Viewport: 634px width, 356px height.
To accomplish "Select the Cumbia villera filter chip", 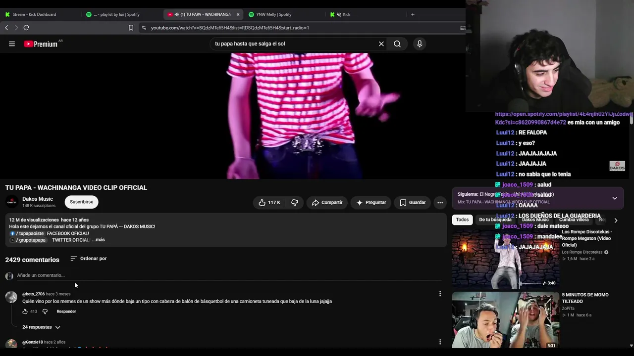I will click(x=574, y=220).
